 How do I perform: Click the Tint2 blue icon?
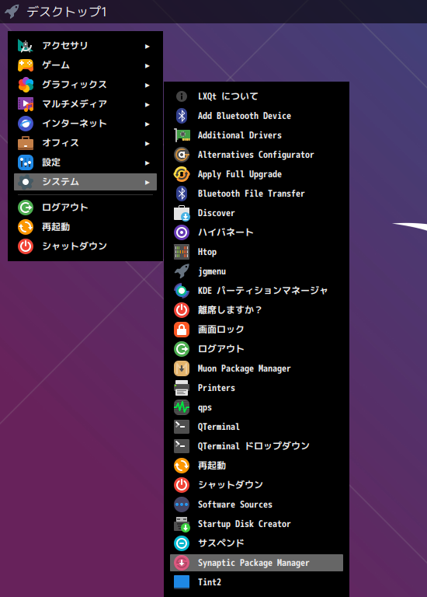(x=182, y=582)
